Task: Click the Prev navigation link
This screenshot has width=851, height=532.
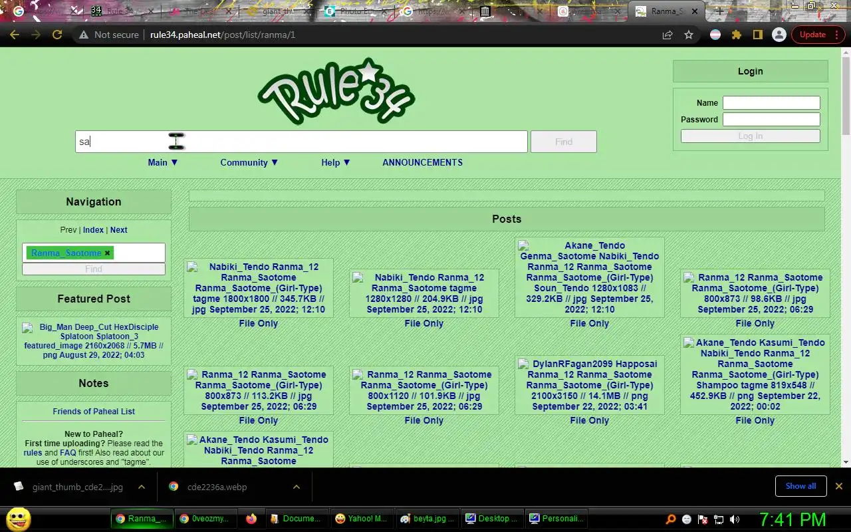Action: click(x=68, y=230)
